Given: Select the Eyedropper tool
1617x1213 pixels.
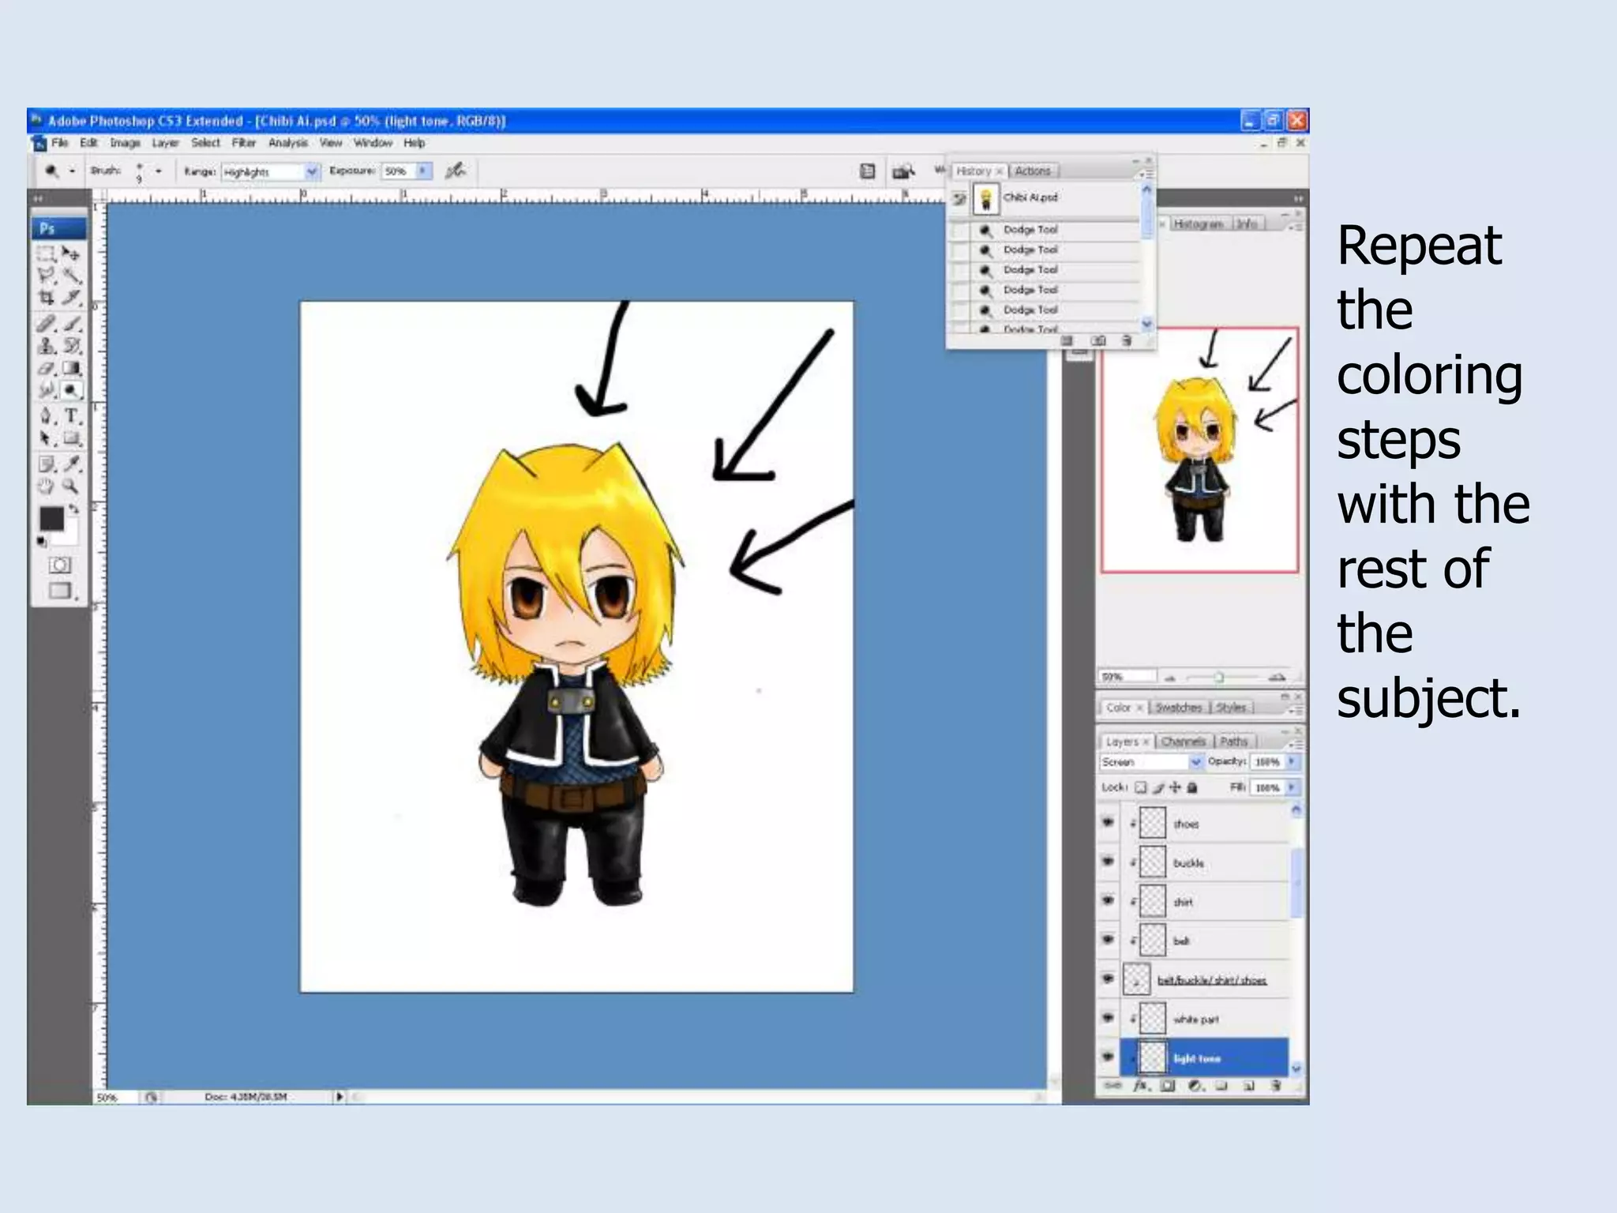Looking at the screenshot, I should point(72,464).
